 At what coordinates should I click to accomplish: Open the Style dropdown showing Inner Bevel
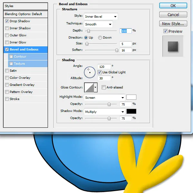point(101,16)
